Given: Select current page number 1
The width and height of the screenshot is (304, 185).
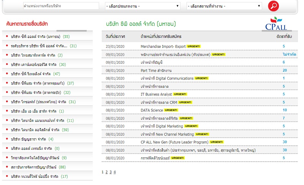Looking at the screenshot, I should (103, 172).
